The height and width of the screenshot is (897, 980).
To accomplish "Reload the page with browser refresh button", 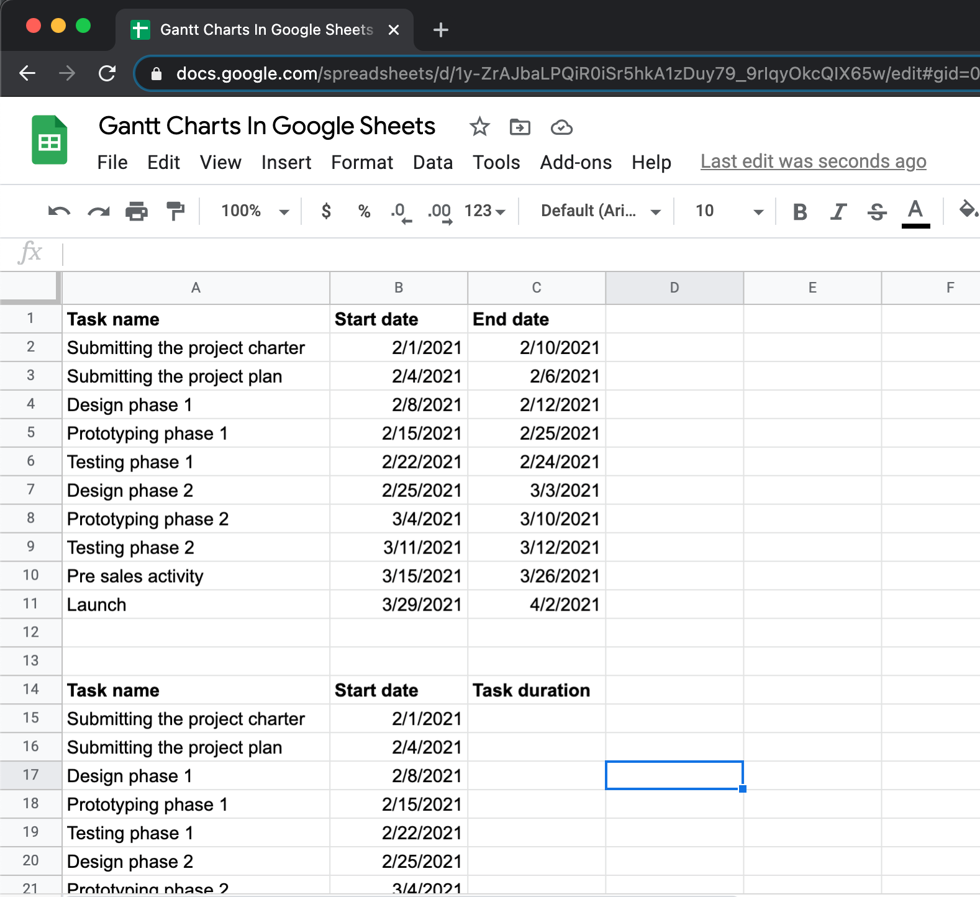I will (x=107, y=73).
